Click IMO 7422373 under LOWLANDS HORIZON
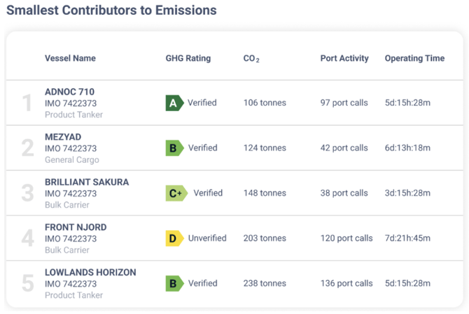Viewport: 469px width, 314px height. point(71,284)
